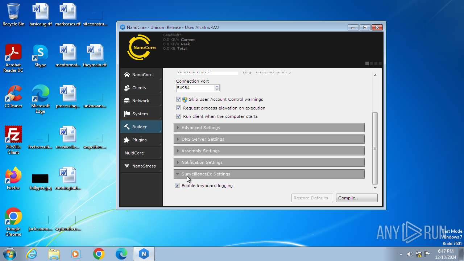Open the NanoStress section in sidebar

click(141, 166)
